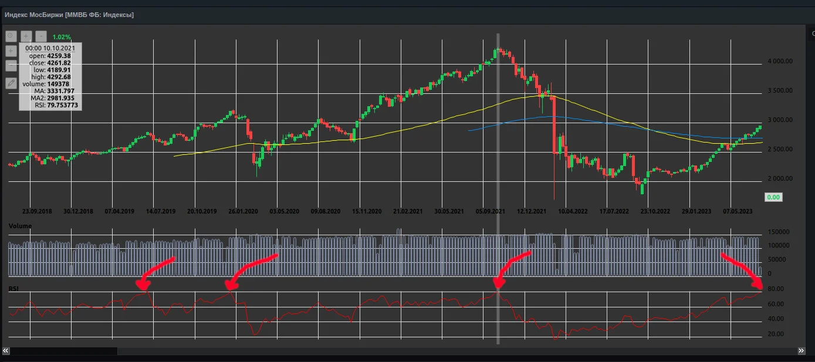Click the 12.12.2021 date label
815x362 pixels.
(x=532, y=211)
